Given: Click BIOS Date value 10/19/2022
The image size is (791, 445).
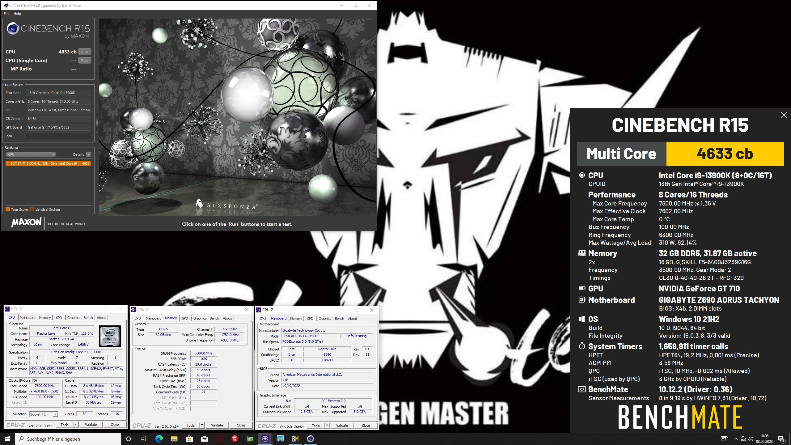Looking at the screenshot, I should pos(327,386).
